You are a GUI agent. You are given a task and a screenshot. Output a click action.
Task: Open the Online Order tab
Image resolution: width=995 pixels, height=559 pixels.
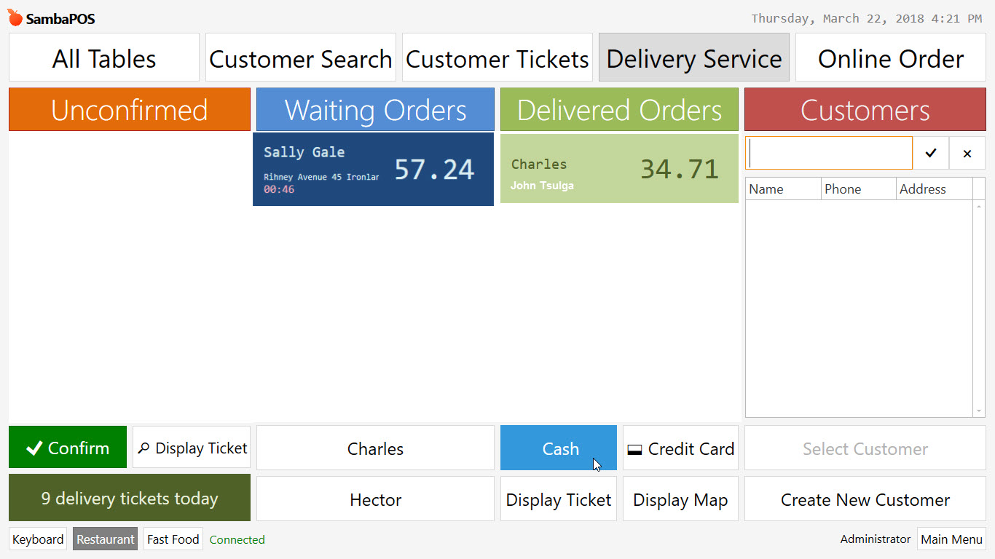[x=890, y=57]
